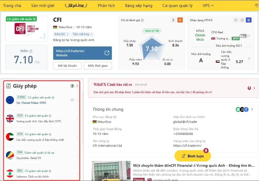Click the WikiFX Cảnh báo rủi ro heading
Viewport: 259px width, 181px height.
click(x=113, y=85)
